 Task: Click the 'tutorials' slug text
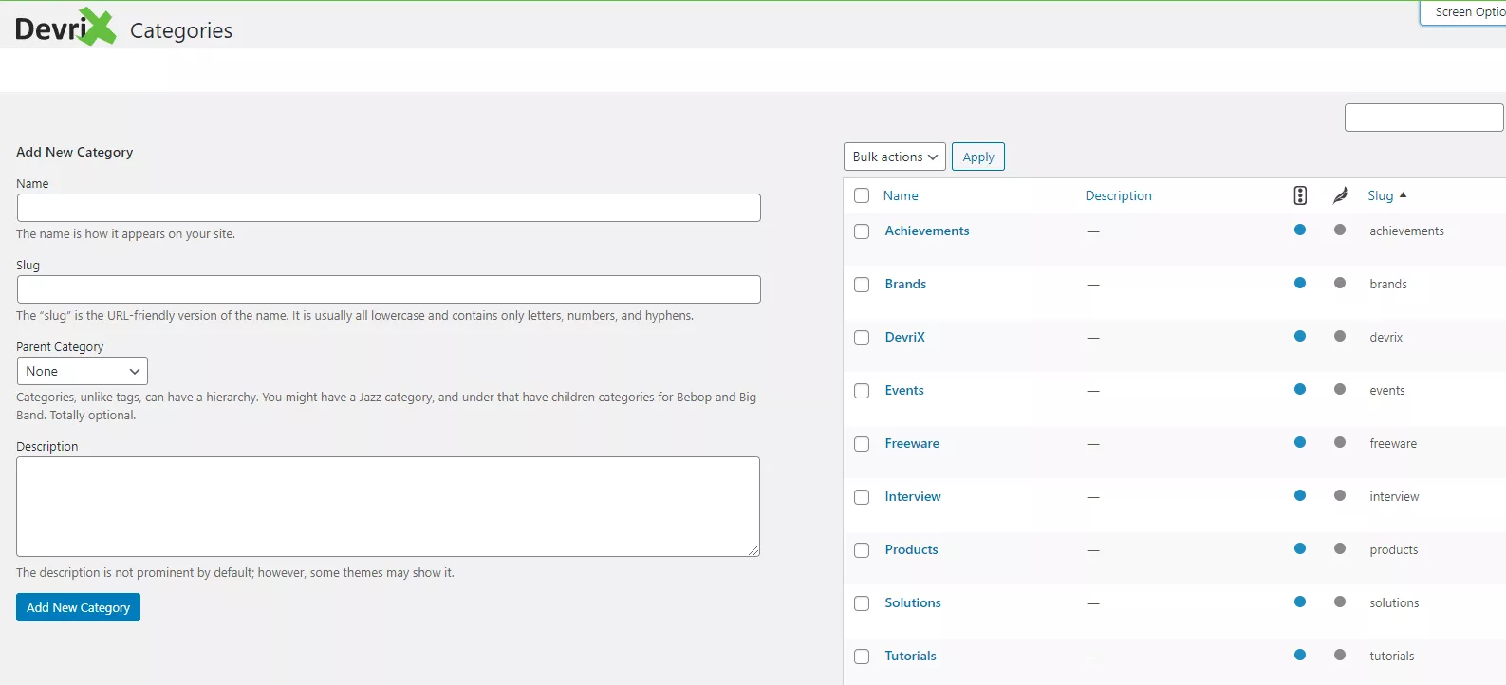[1391, 656]
